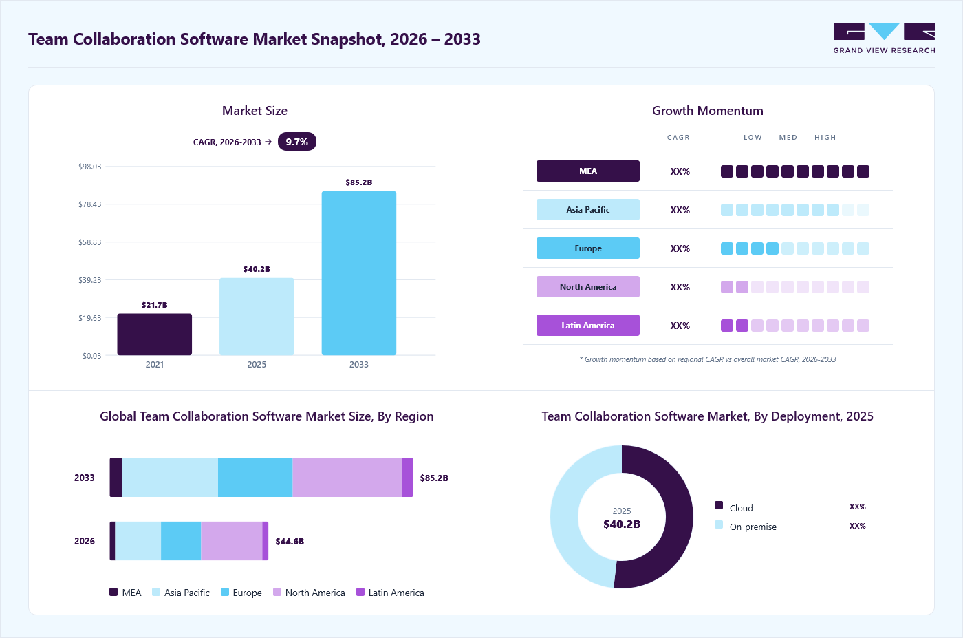Click the On-premise XX% share value
Viewport: 963px width, 638px height.
point(858,526)
